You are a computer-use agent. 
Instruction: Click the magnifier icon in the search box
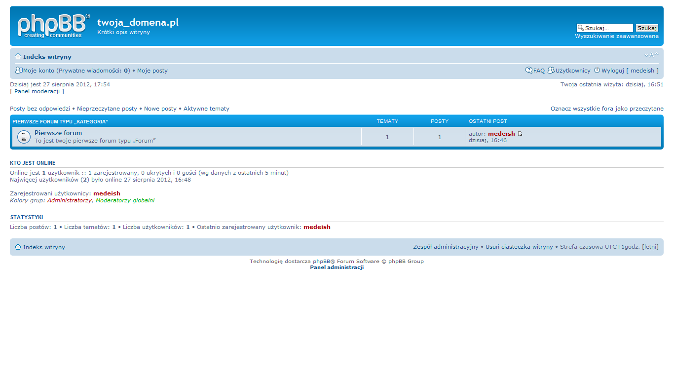[x=581, y=28]
